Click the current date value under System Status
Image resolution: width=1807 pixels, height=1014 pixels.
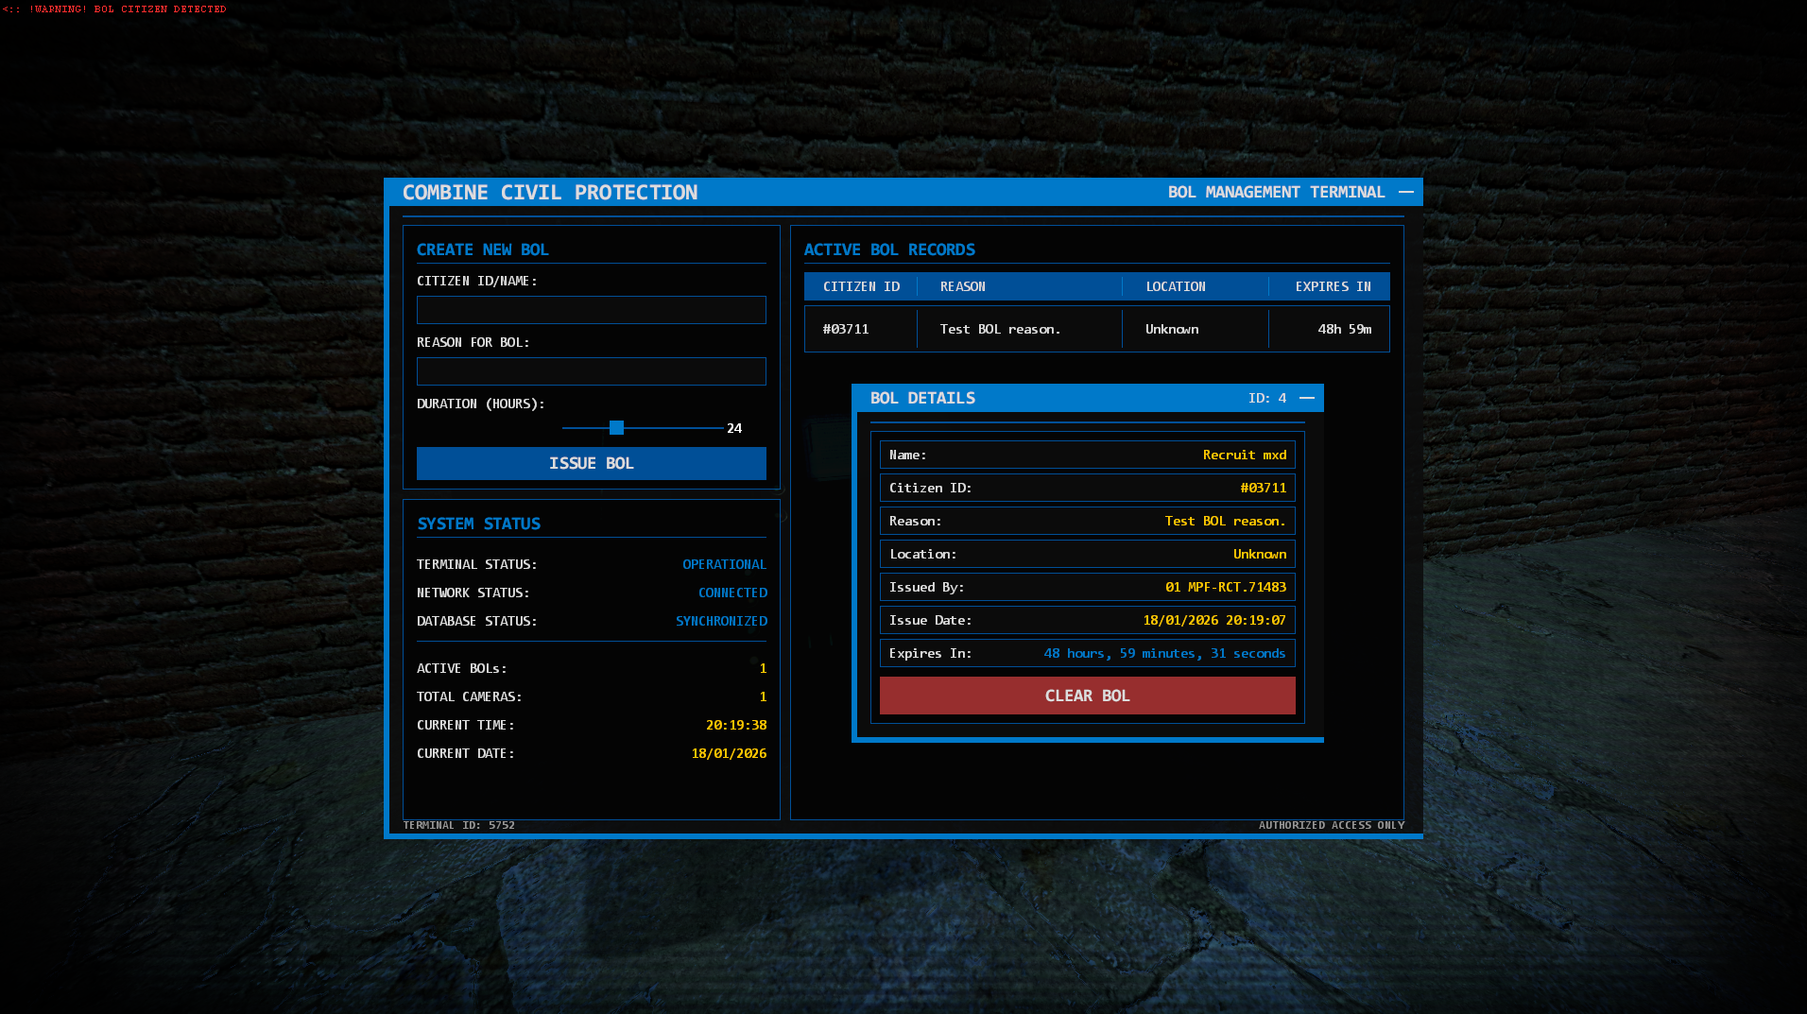point(729,753)
